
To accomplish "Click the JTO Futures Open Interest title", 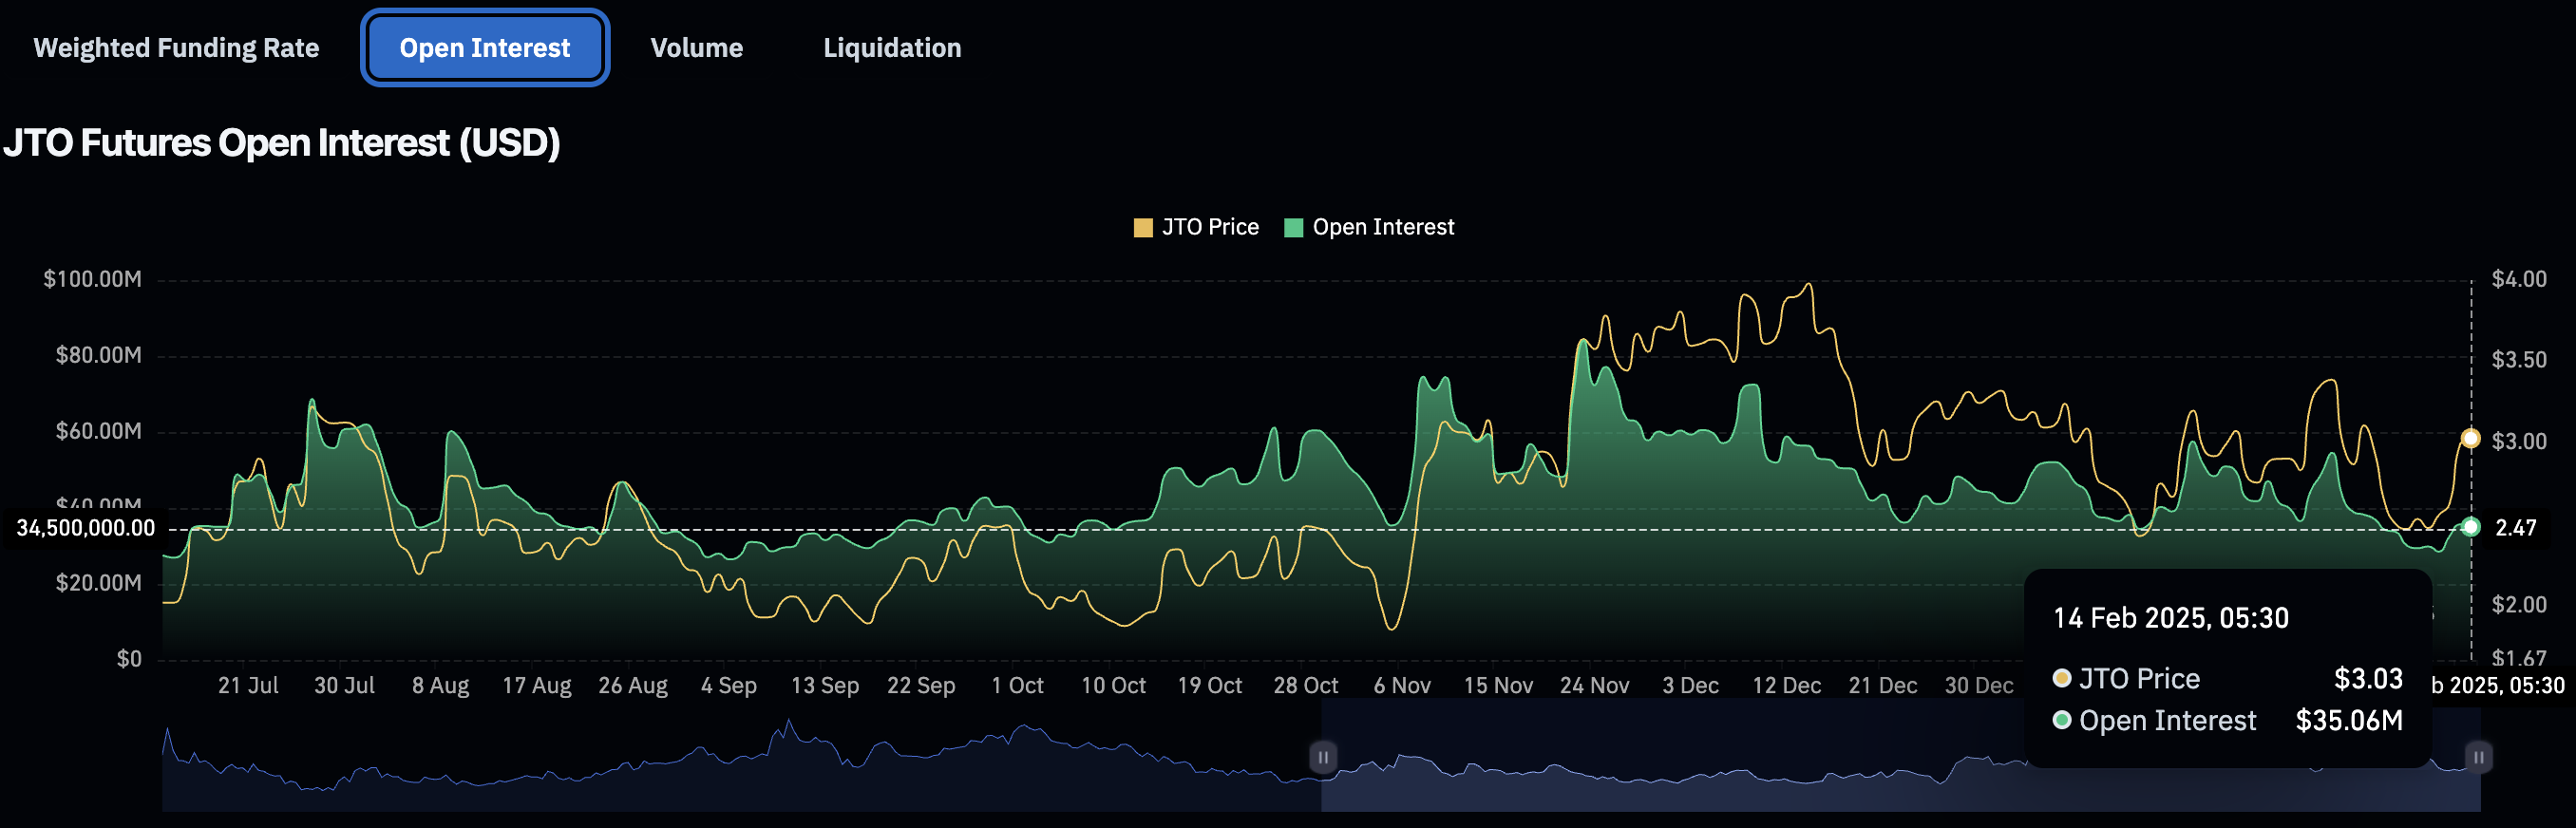I will [x=281, y=143].
